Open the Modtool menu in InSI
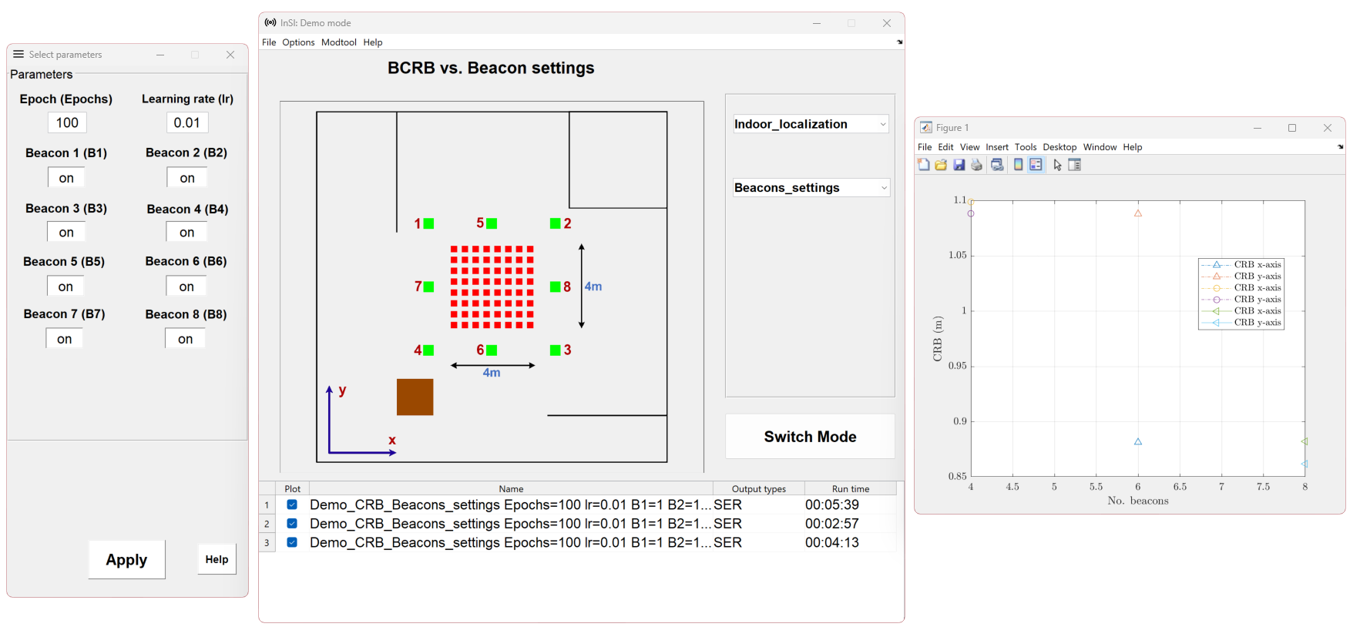 coord(338,42)
